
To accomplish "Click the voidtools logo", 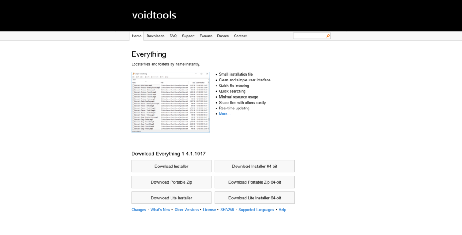I will [x=154, y=15].
